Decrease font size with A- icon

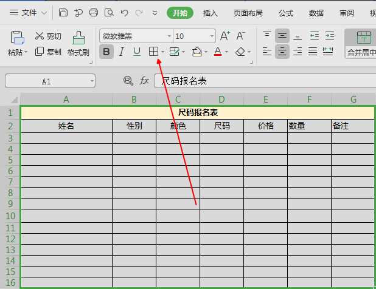pos(240,36)
